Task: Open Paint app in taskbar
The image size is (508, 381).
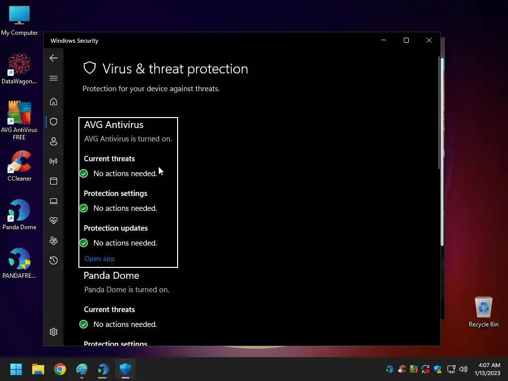Action: pos(82,369)
